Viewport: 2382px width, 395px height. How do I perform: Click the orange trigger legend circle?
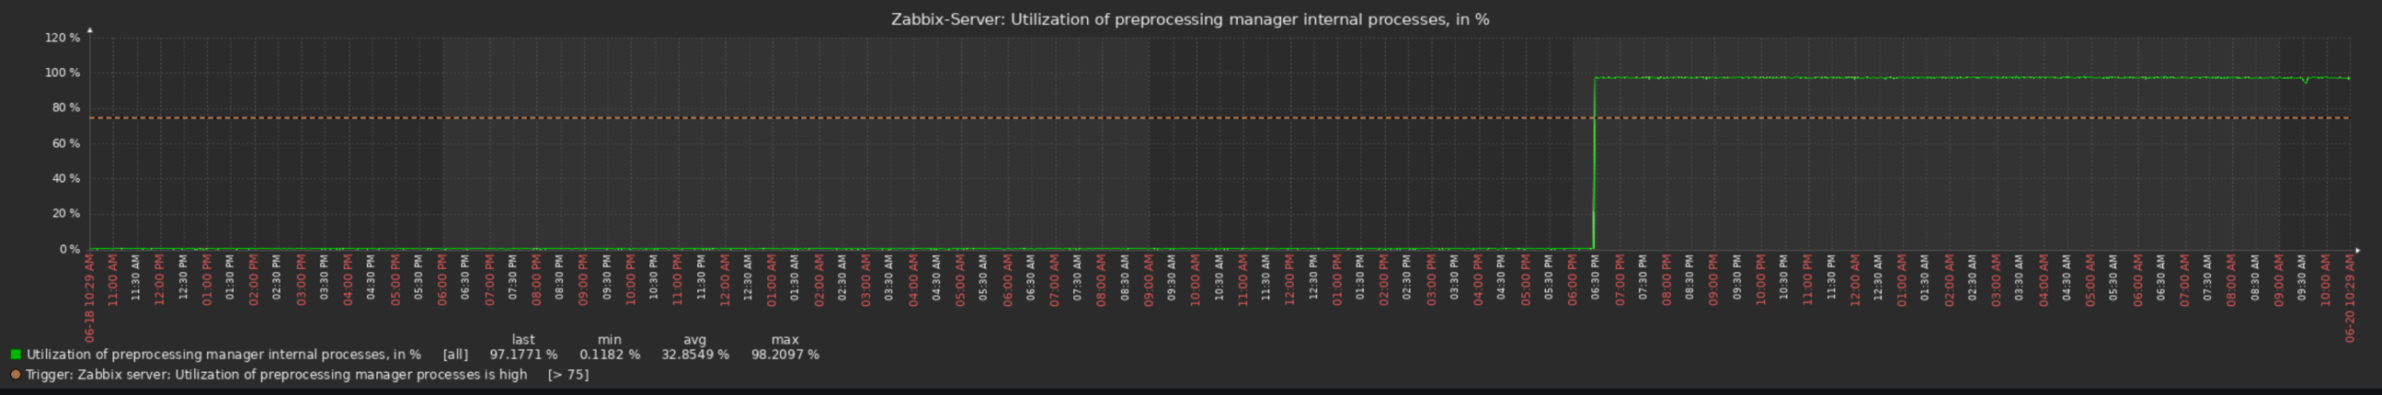click(x=16, y=375)
